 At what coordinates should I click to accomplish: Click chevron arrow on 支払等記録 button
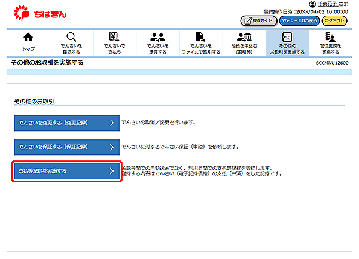point(111,171)
